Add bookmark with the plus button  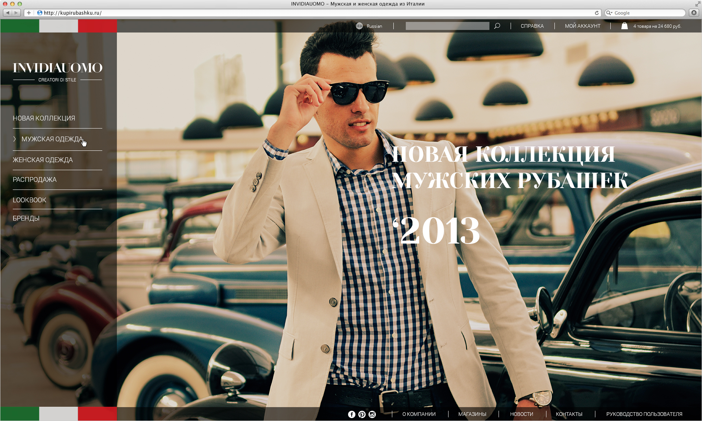(28, 13)
